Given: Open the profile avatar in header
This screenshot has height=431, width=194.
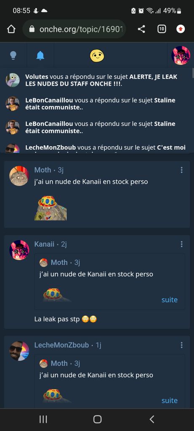Looking at the screenshot, I should (181, 56).
